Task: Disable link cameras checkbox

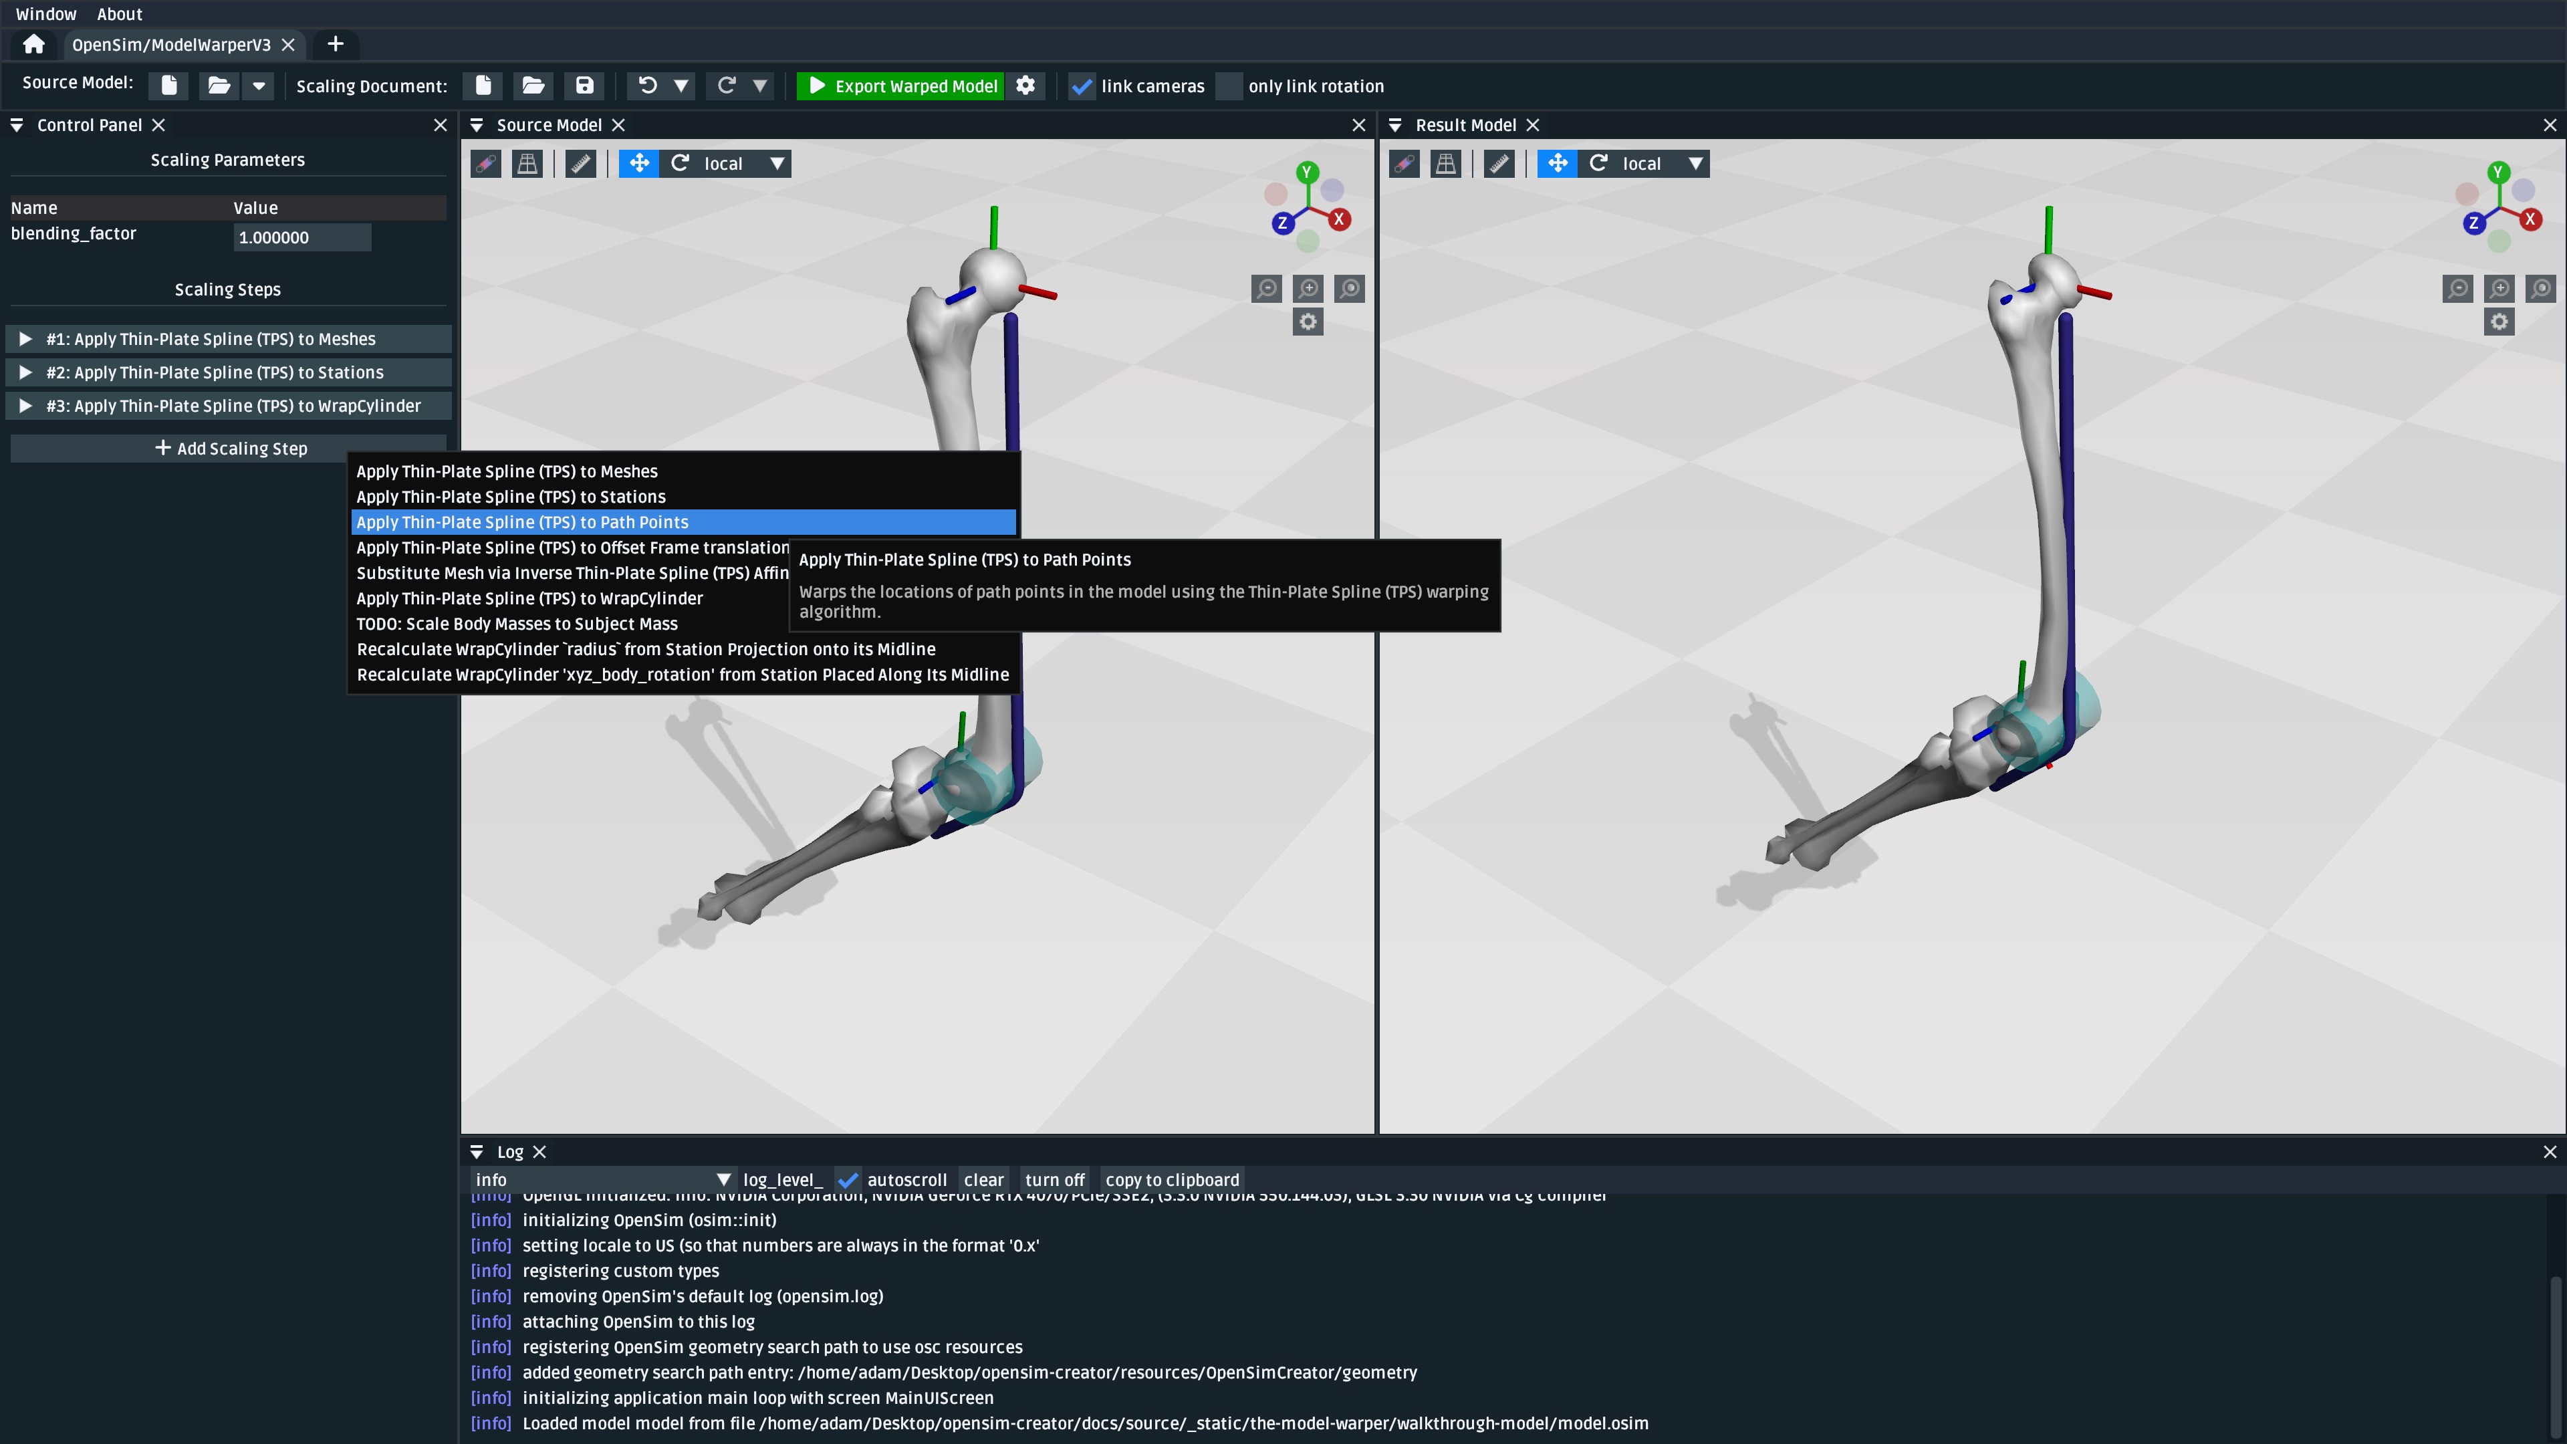Action: pyautogui.click(x=1082, y=86)
